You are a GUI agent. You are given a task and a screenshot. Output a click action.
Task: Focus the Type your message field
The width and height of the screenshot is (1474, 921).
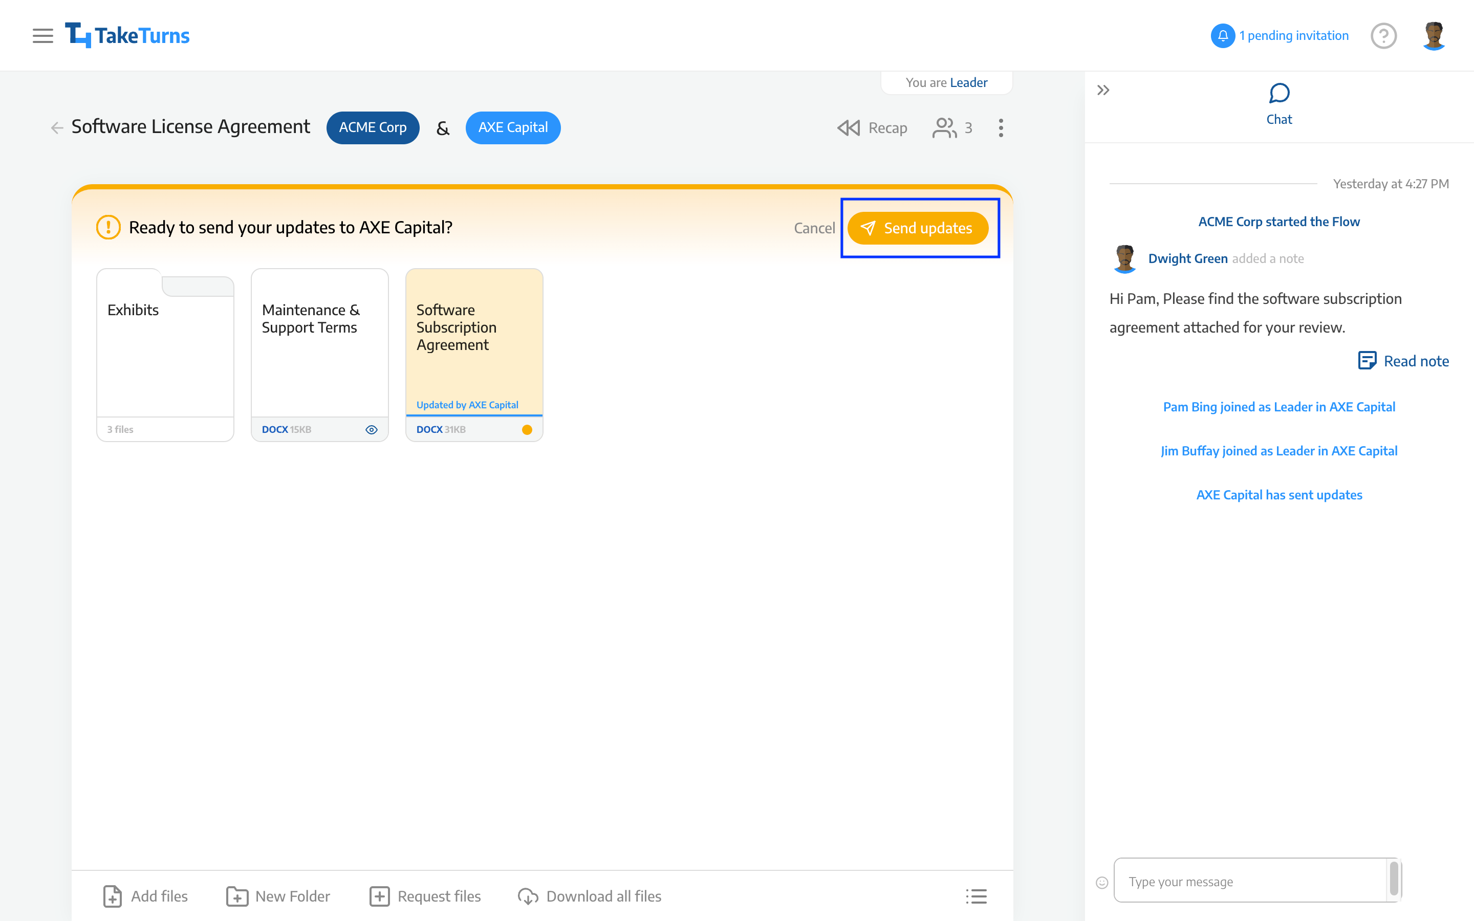1250,881
